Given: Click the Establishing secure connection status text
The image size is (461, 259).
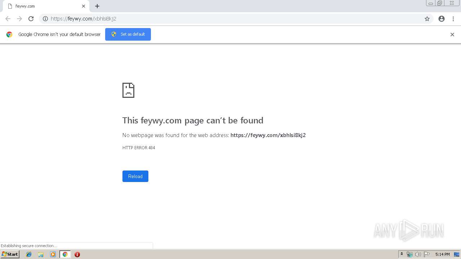Looking at the screenshot, I should point(29,246).
